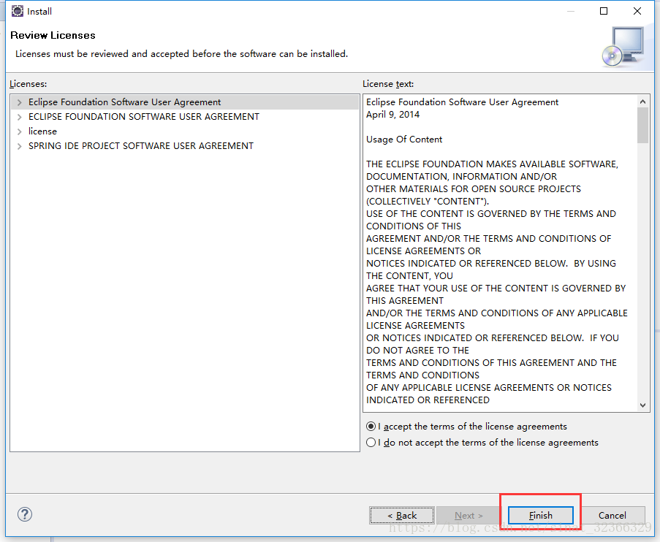Image resolution: width=660 pixels, height=542 pixels.
Task: Select Eclipse Foundation Software User Agreement row
Action: pyautogui.click(x=185, y=102)
